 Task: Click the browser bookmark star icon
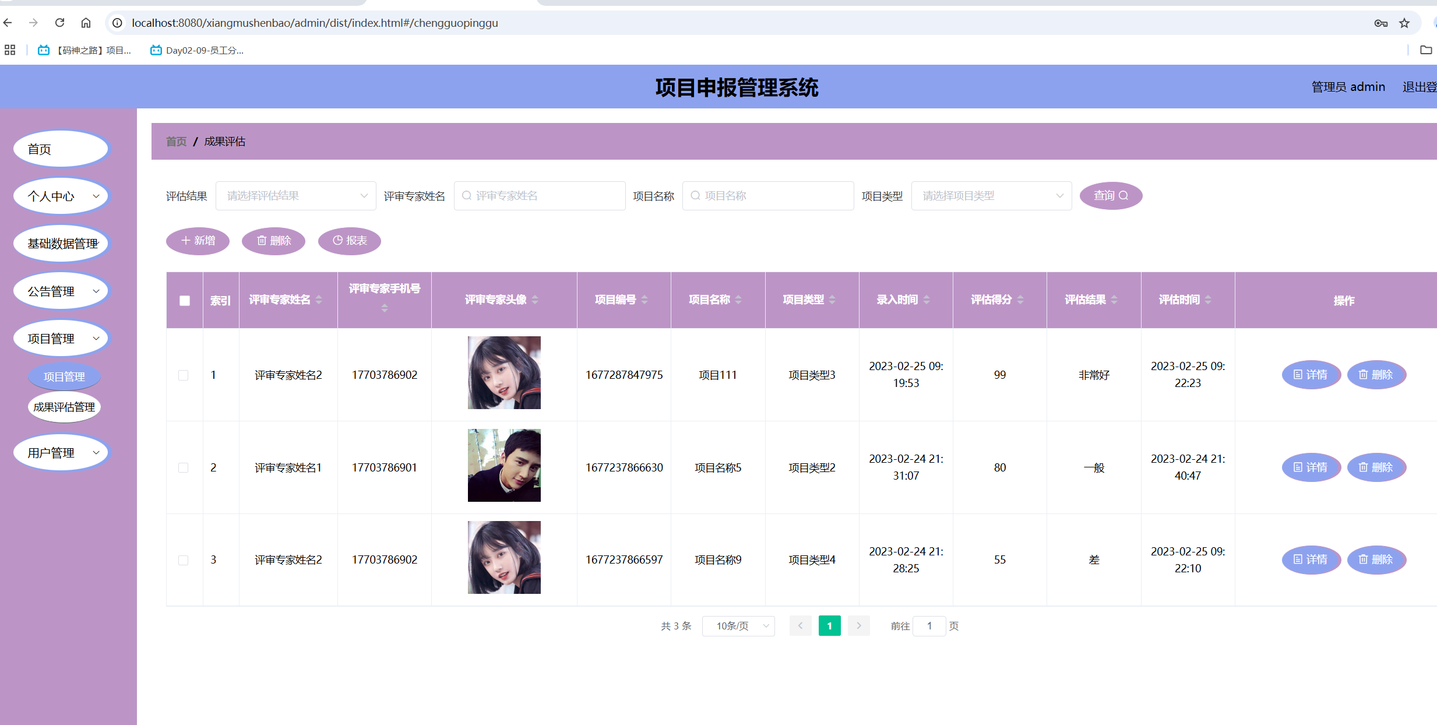click(x=1404, y=23)
